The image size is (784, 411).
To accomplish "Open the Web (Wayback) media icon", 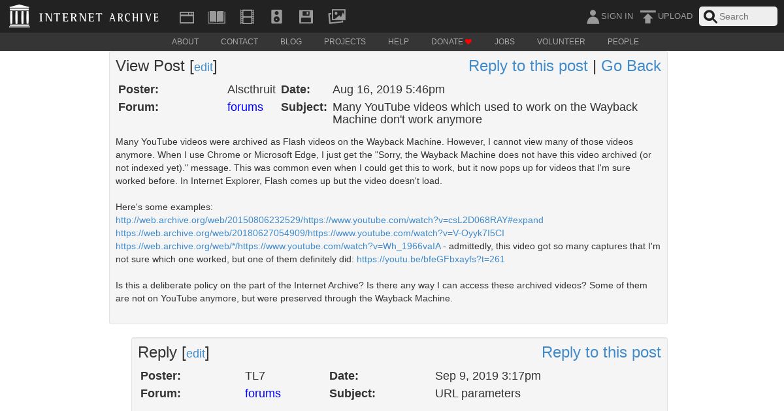I will coord(187,17).
